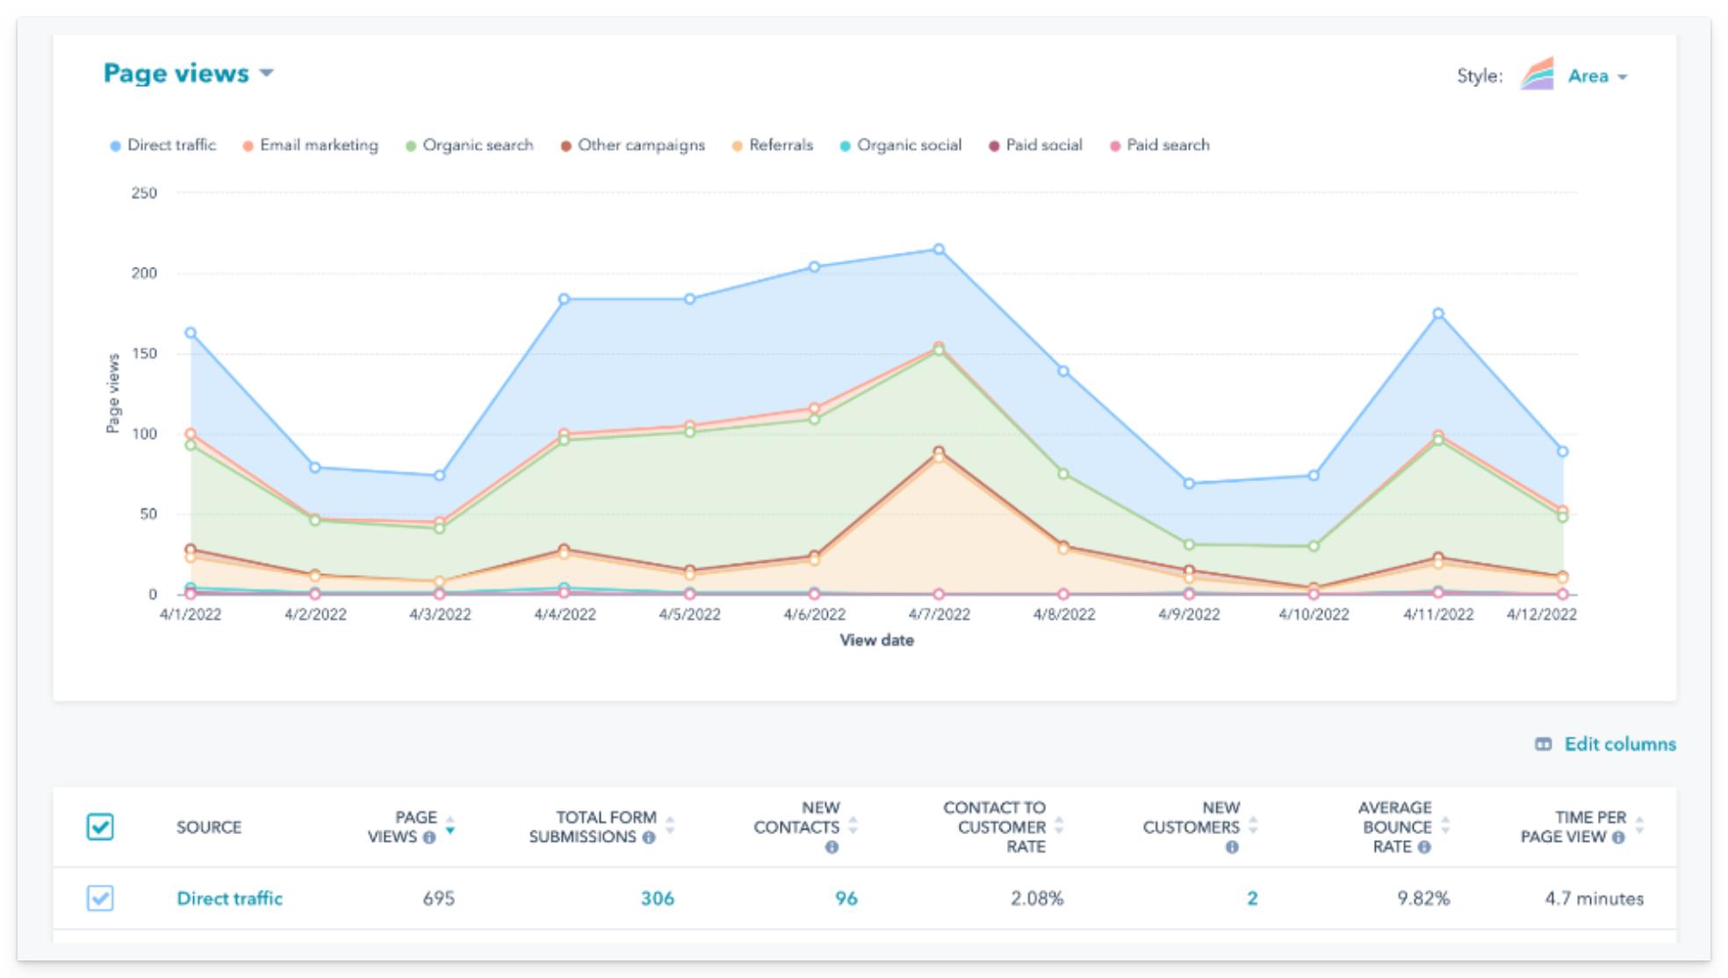Click the Average Bounce Rate info icon
This screenshot has height=978, width=1728.
pyautogui.click(x=1425, y=847)
